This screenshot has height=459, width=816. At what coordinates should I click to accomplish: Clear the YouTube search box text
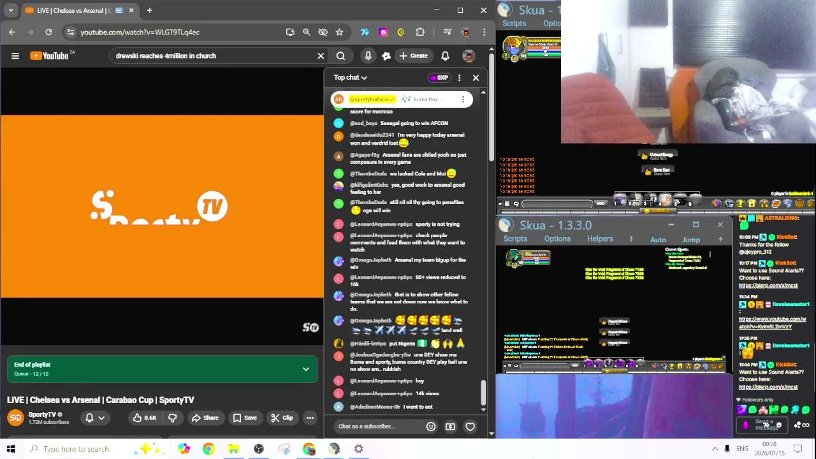pyautogui.click(x=321, y=56)
